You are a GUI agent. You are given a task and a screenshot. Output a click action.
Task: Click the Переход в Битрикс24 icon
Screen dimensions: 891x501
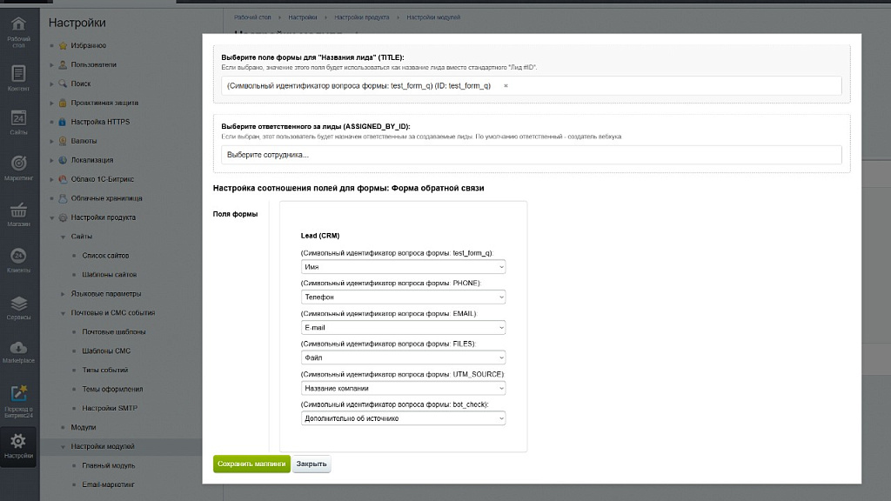click(x=18, y=396)
